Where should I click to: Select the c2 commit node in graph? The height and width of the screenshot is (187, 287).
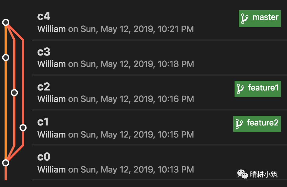(14, 93)
